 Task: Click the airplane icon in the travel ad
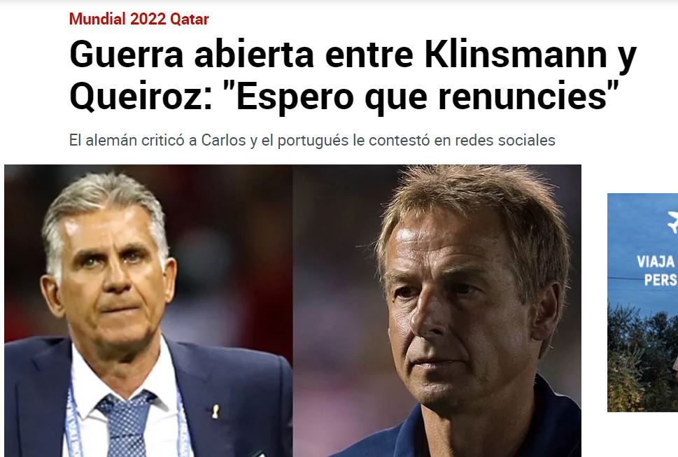click(x=673, y=223)
